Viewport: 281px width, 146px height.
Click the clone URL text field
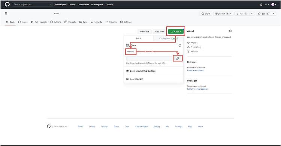click(149, 58)
